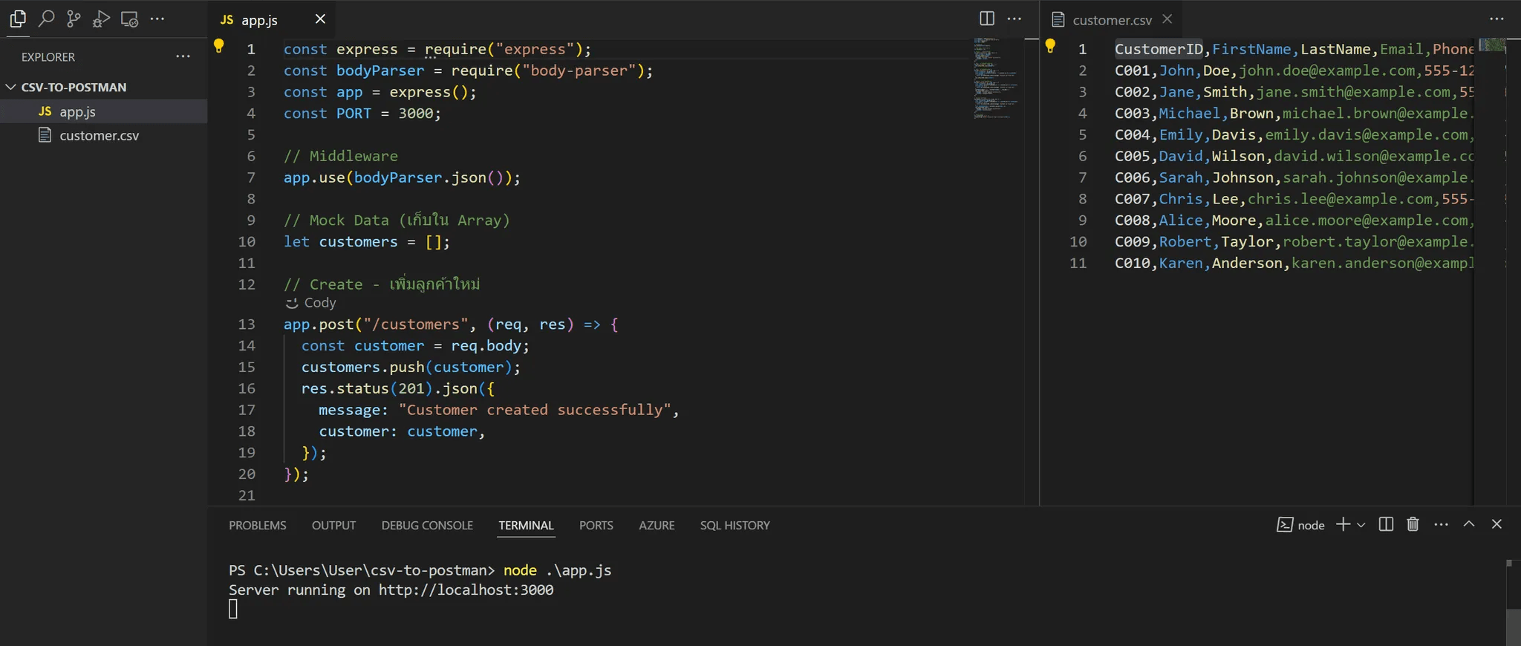The width and height of the screenshot is (1521, 646).
Task: Open app.js editor more actions menu
Action: 1014,19
